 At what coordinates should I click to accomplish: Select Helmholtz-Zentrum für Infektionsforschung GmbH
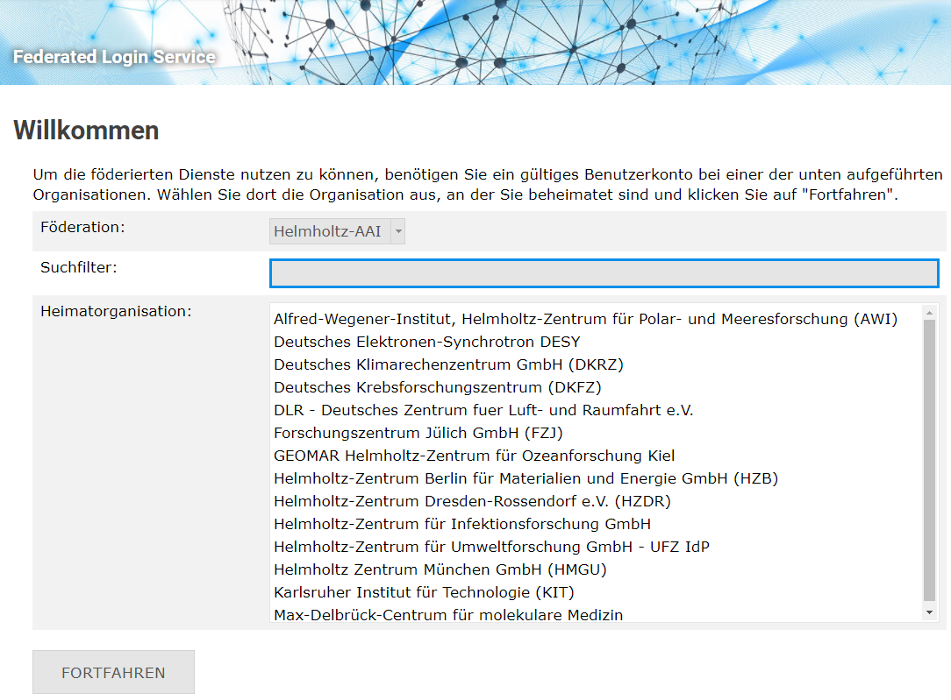point(461,525)
